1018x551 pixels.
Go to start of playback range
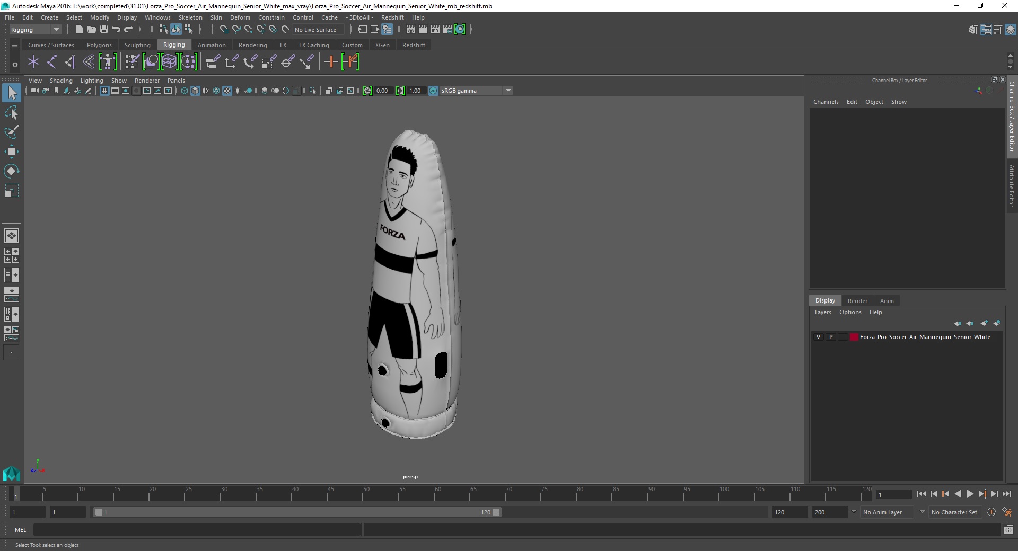tap(921, 494)
